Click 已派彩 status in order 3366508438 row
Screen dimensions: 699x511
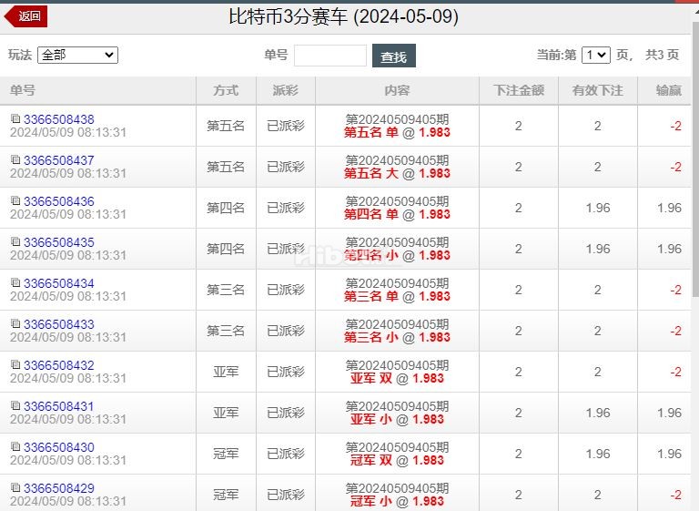pos(285,126)
